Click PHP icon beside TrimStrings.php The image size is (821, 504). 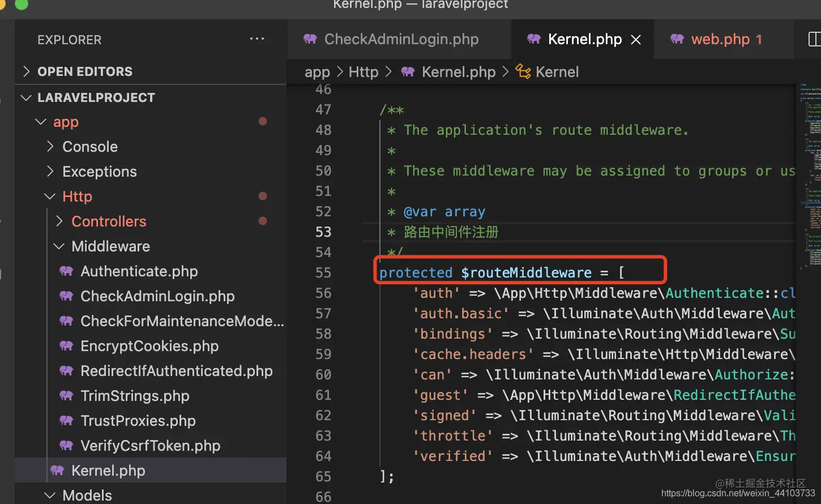[x=66, y=396]
